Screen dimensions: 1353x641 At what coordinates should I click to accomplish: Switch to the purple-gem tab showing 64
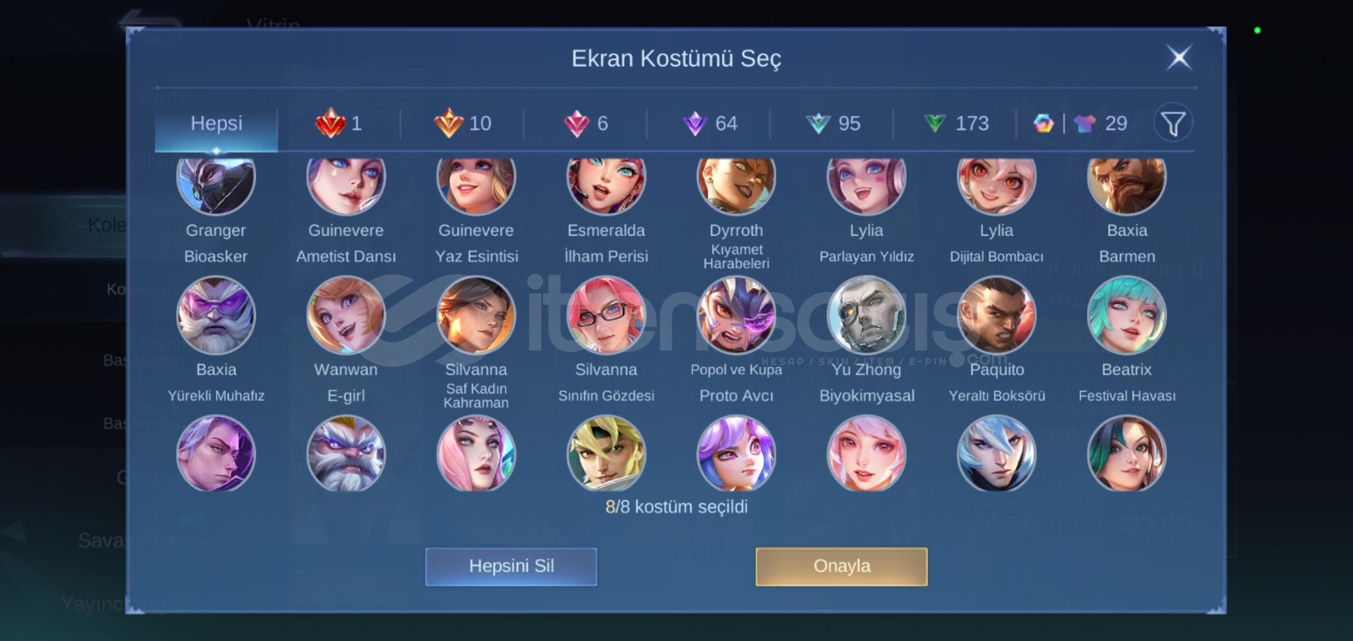pos(709,123)
